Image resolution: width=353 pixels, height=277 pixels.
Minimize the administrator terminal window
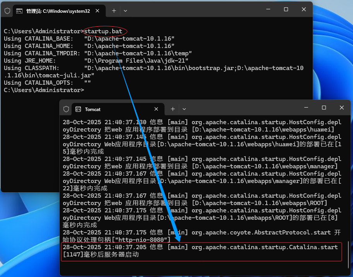point(268,9)
